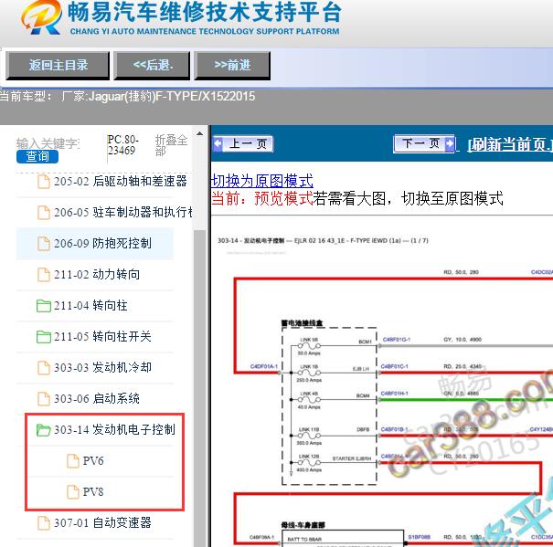
Task: Click the 当前车型 Jaguar F-TYPE text
Action: [127, 96]
